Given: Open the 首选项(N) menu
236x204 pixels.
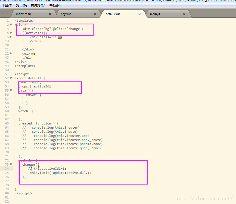Looking at the screenshot, I should coord(38,6).
